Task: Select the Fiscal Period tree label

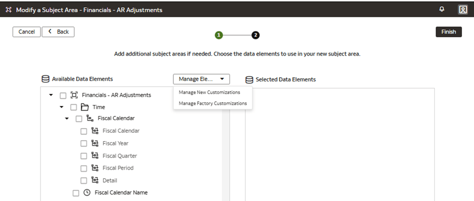Action: [118, 168]
